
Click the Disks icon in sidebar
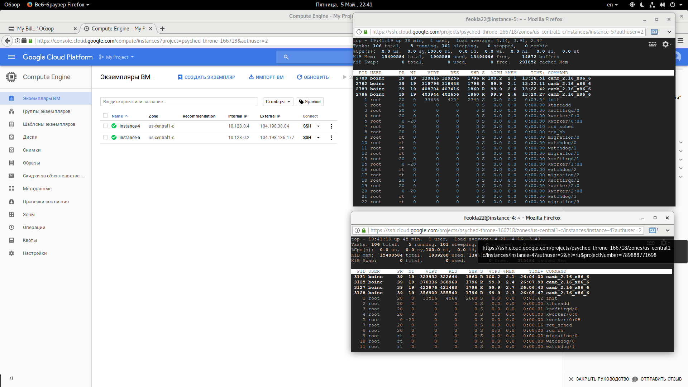click(x=11, y=137)
